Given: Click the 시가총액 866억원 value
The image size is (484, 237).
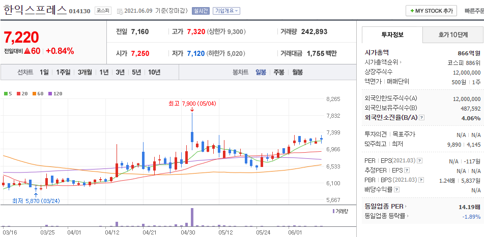Looking at the screenshot, I should pos(469,53).
